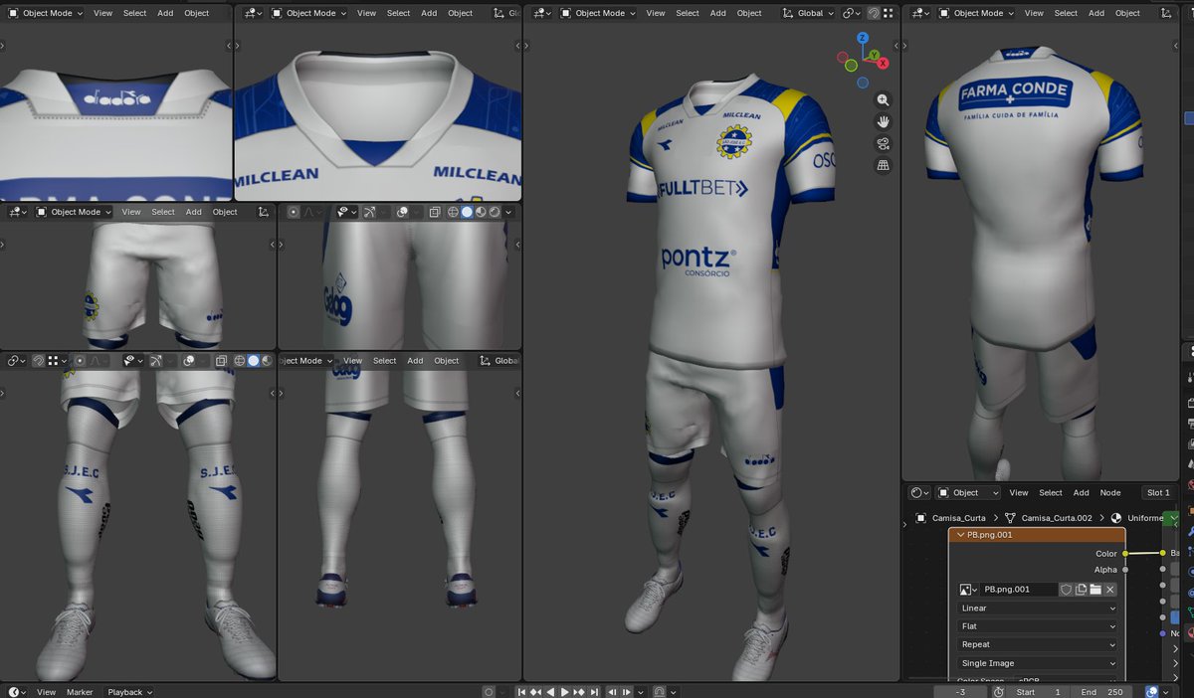Image resolution: width=1194 pixels, height=698 pixels.
Task: Open Add menu in Farma Conde viewport header
Action: point(1096,13)
